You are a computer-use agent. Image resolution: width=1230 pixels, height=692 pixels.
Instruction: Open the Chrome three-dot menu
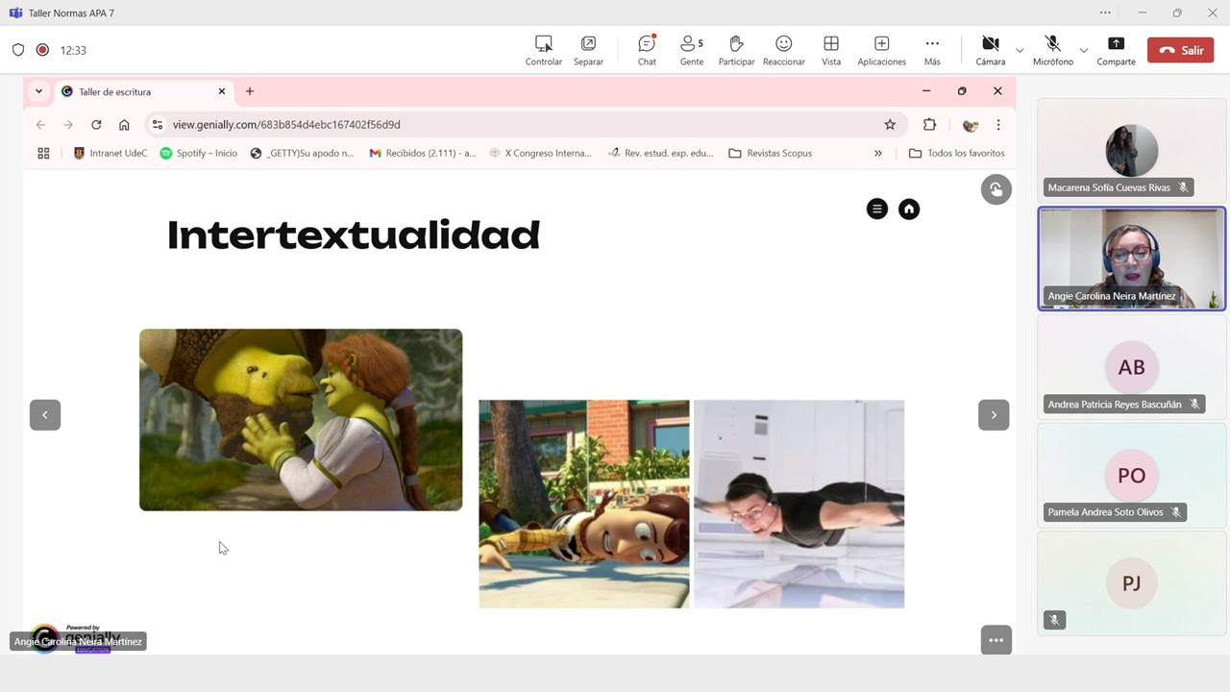pyautogui.click(x=998, y=124)
